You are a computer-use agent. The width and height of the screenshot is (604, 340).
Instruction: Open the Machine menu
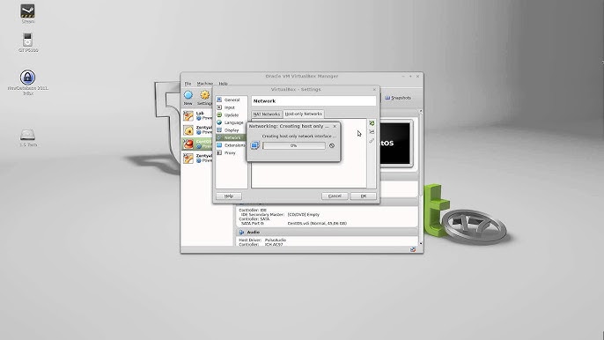pos(204,84)
